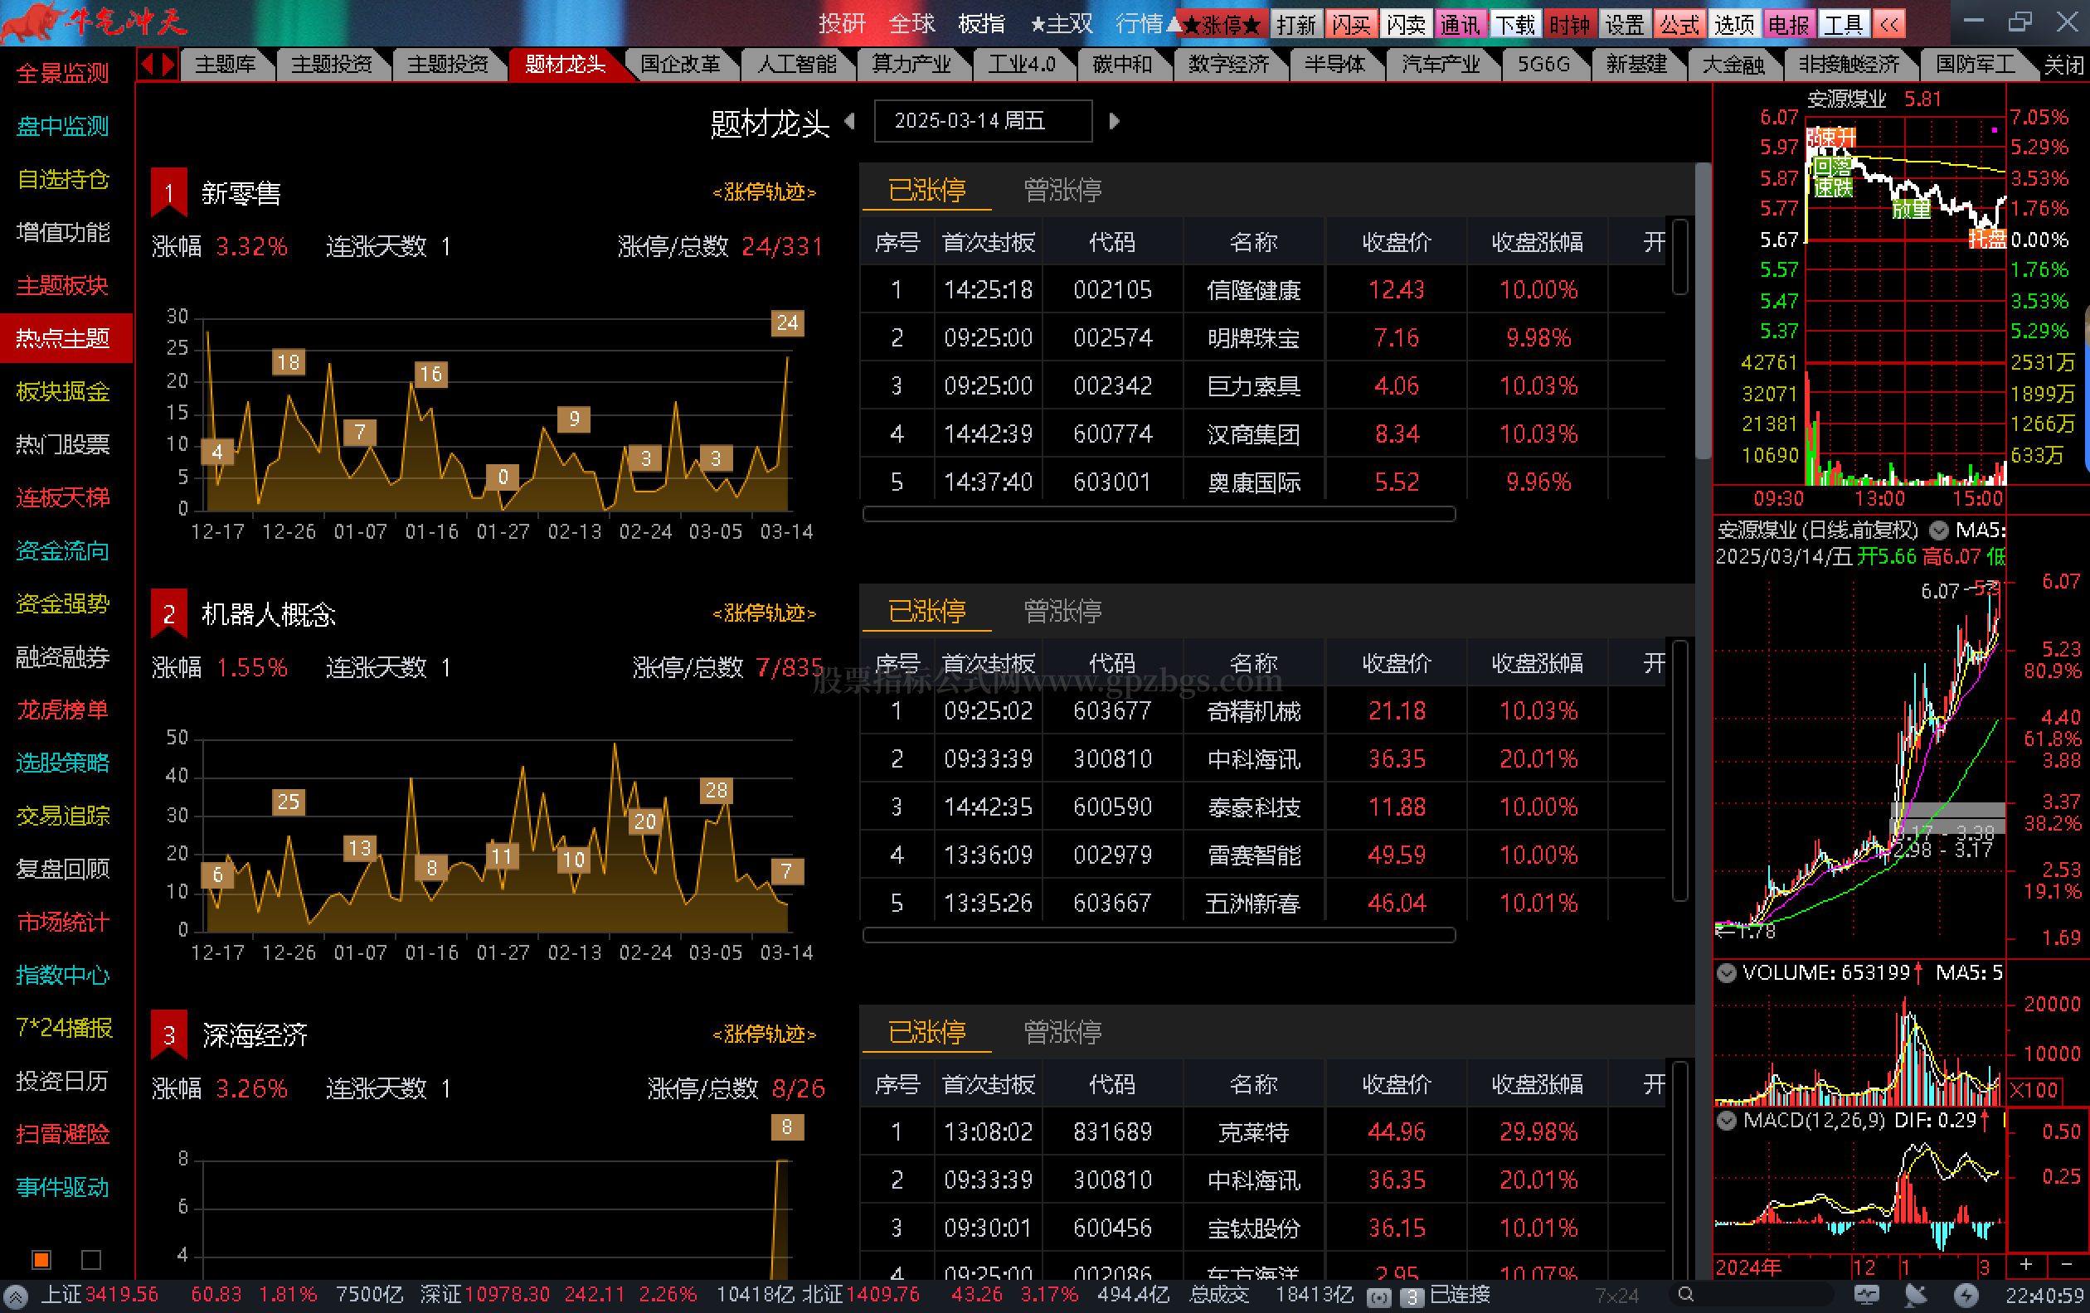
Task: Click the 闪买 toolbar button
Action: click(1351, 24)
